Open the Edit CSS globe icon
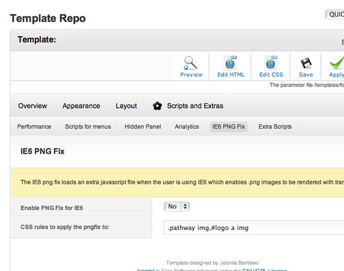This screenshot has height=271, width=344. tap(271, 63)
